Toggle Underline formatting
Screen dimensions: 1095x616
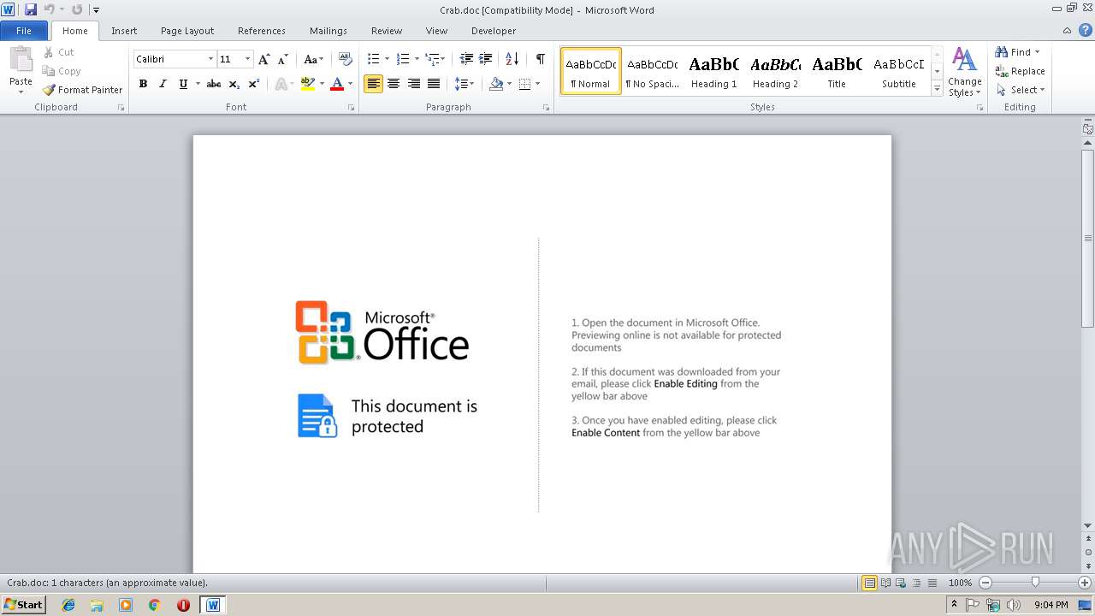[x=183, y=84]
